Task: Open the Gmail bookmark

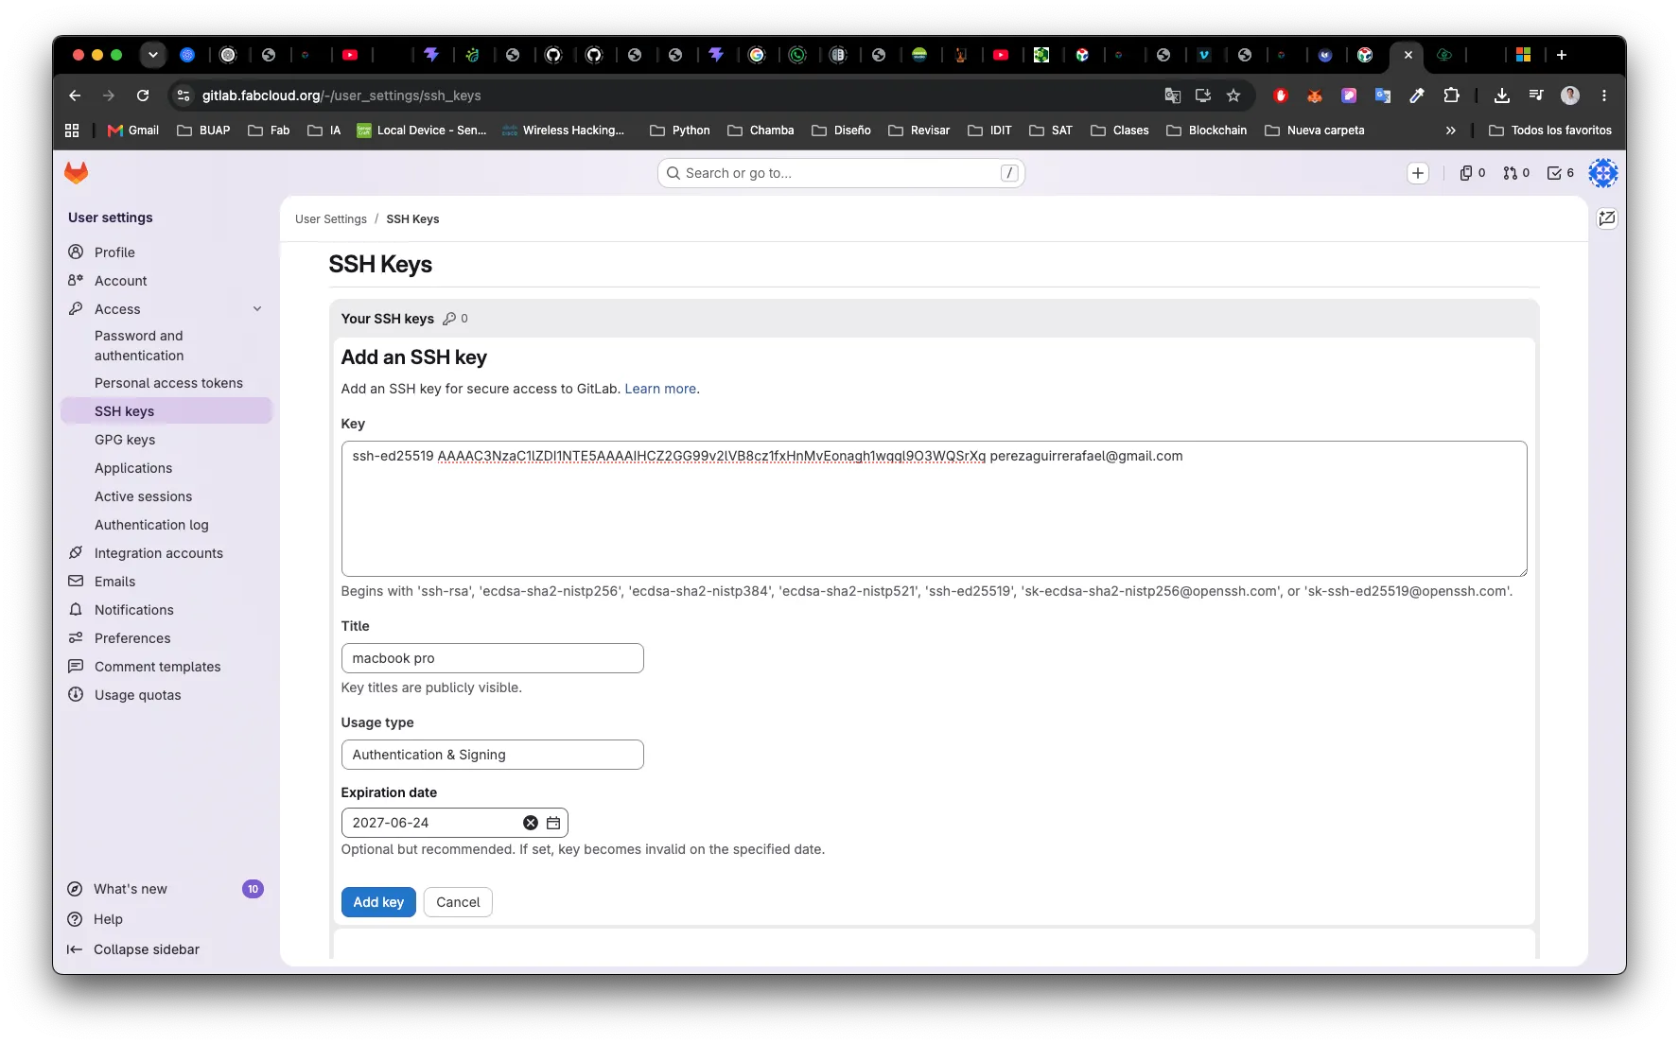Action: [x=132, y=130]
